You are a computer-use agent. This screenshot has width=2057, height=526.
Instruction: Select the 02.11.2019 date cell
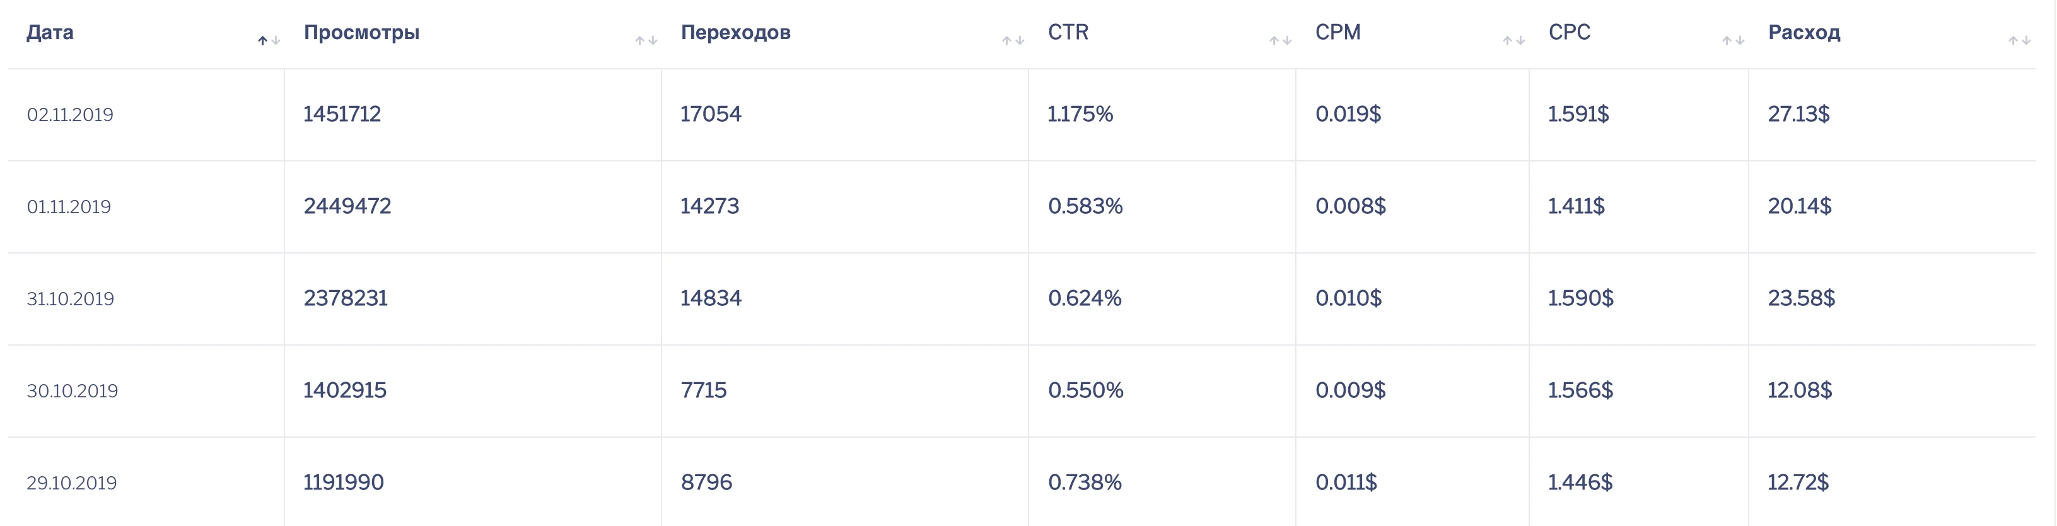click(x=70, y=115)
